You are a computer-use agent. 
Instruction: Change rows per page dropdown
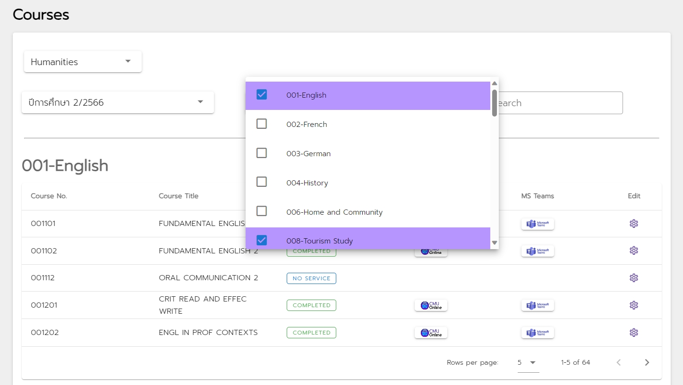(528, 362)
